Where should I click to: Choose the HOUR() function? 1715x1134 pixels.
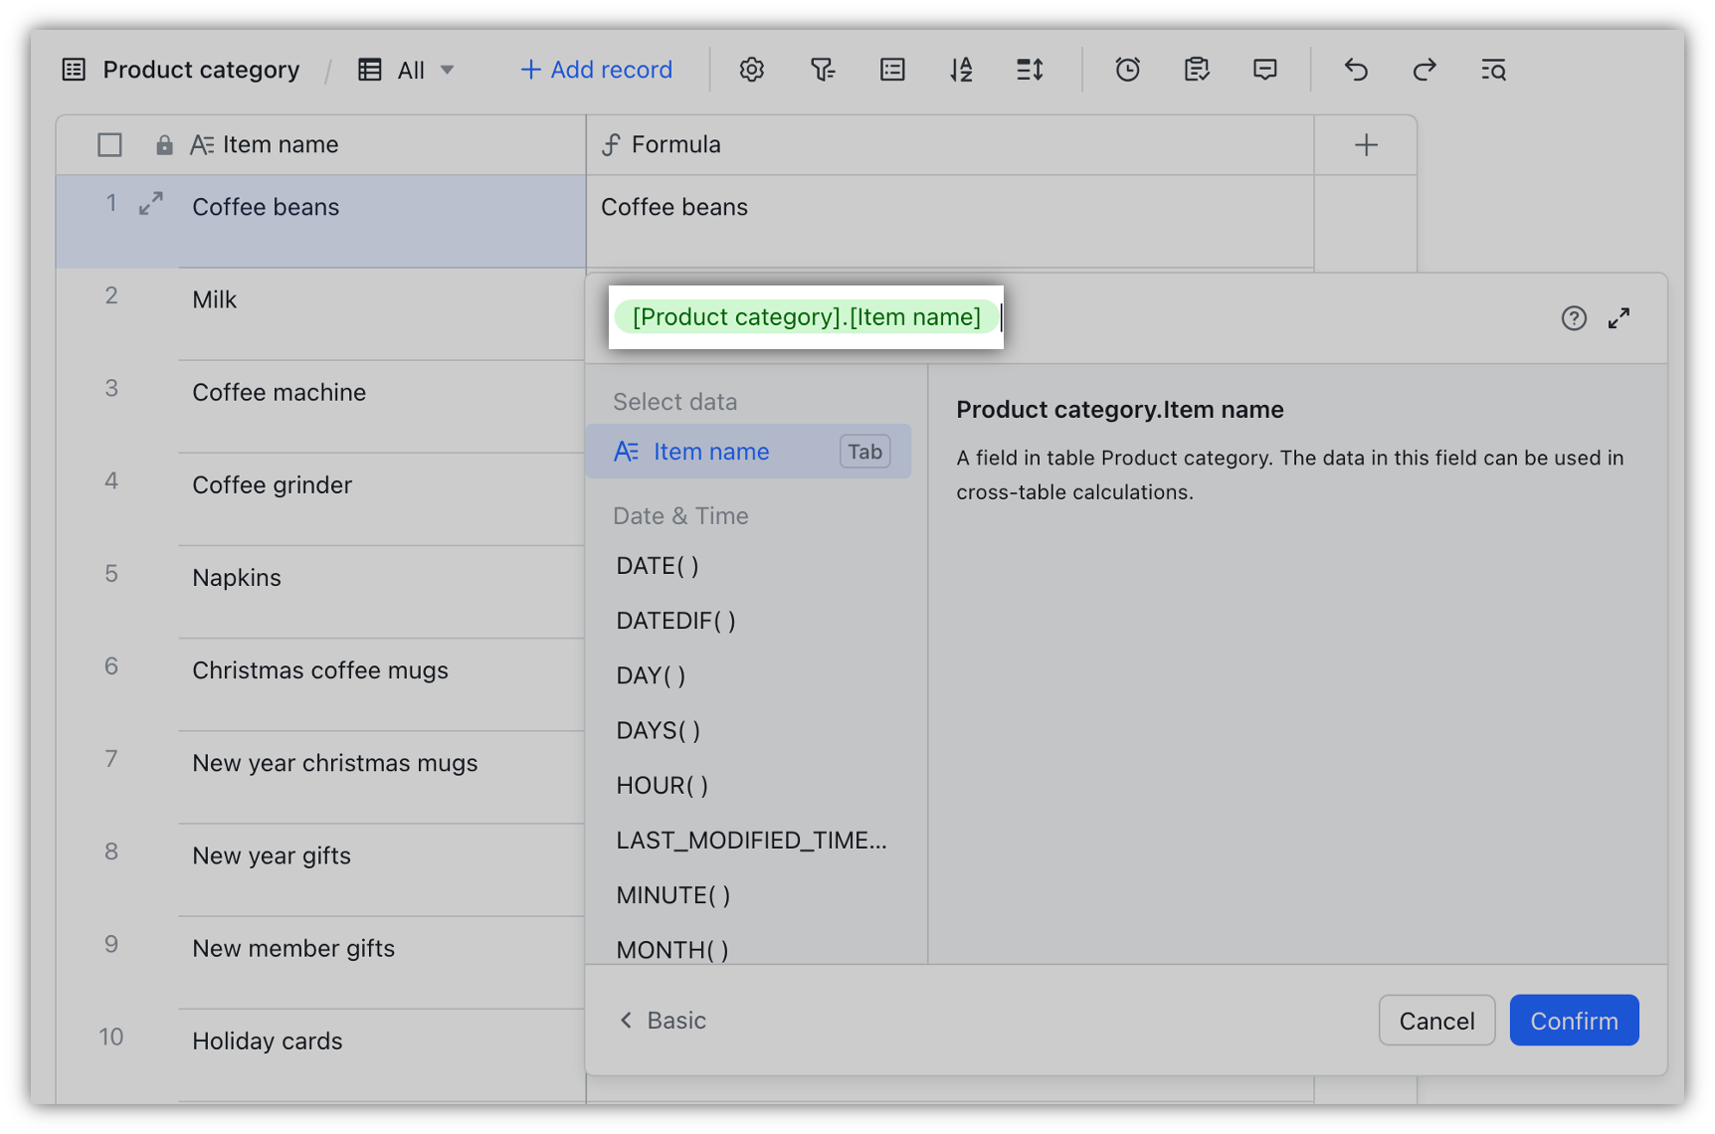point(662,786)
